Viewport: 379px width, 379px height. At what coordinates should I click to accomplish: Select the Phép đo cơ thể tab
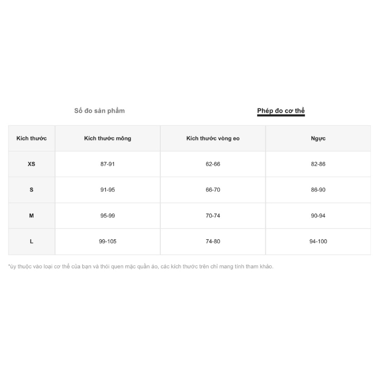[281, 111]
